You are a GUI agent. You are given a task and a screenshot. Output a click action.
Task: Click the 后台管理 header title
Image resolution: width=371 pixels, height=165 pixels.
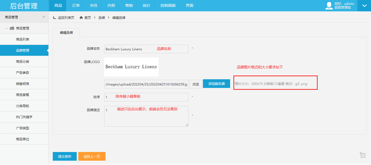(x=24, y=6)
